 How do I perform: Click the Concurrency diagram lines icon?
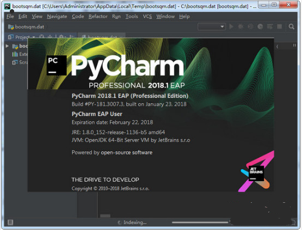270,26
